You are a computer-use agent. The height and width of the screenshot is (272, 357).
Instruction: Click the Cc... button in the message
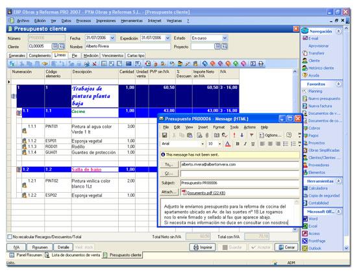coord(169,173)
